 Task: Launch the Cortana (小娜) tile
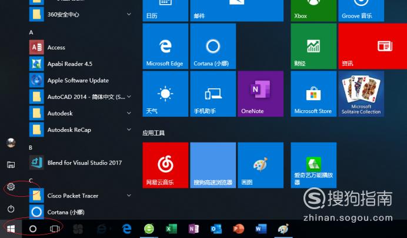pos(213,47)
